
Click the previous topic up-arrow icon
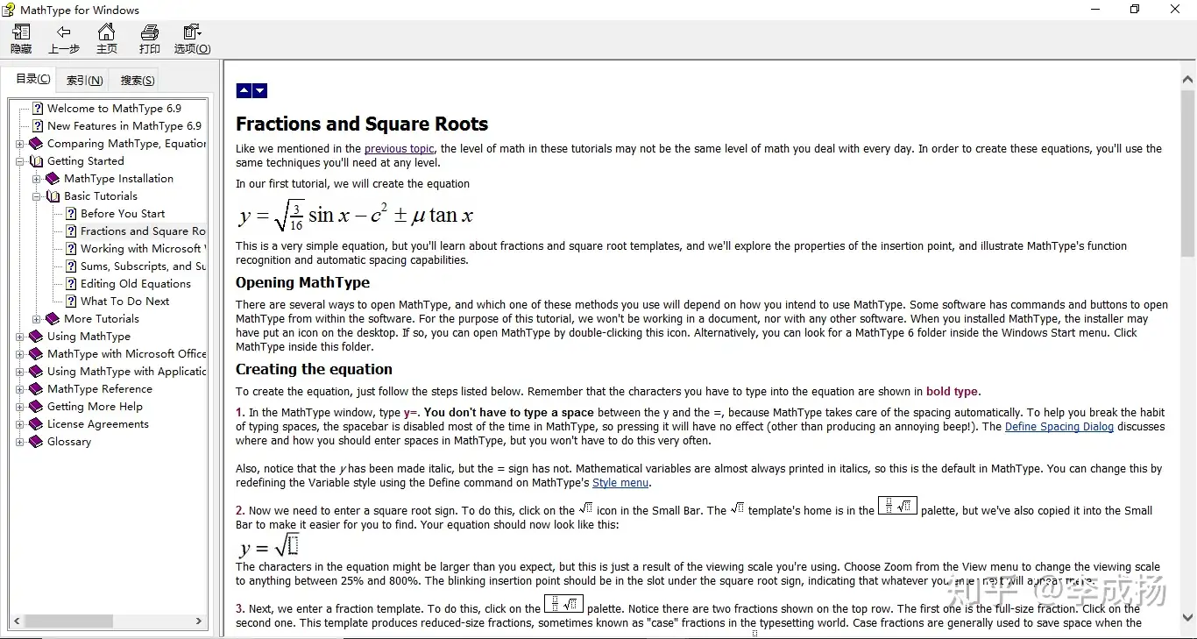click(244, 90)
